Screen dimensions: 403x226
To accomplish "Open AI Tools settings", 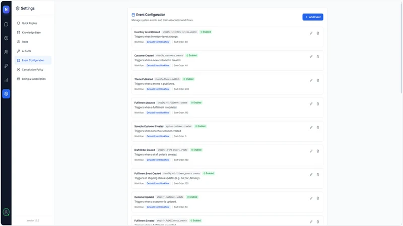I will (33, 51).
